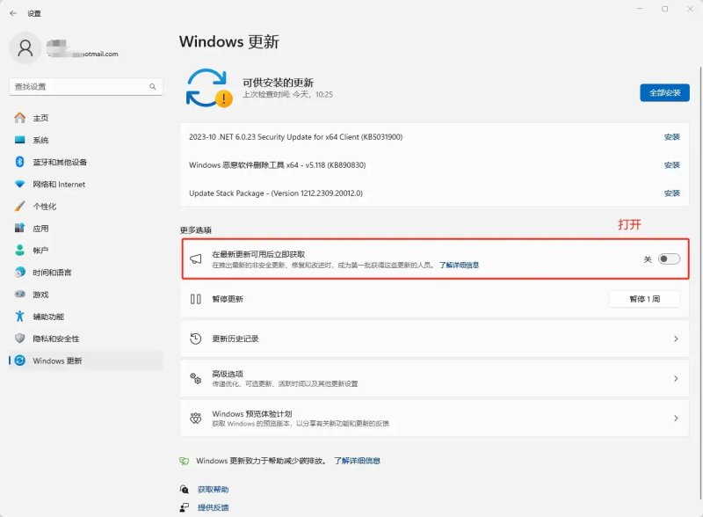Click the user profile avatar
The height and width of the screenshot is (517, 703).
pyautogui.click(x=25, y=48)
